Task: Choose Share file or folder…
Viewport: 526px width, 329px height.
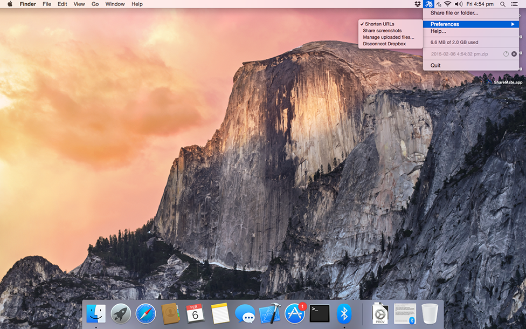Action: tap(470, 13)
